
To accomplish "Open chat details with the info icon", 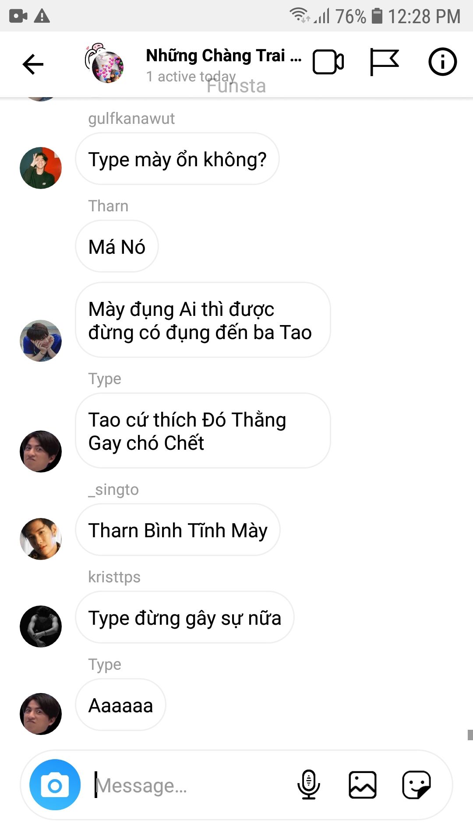I will pos(442,62).
